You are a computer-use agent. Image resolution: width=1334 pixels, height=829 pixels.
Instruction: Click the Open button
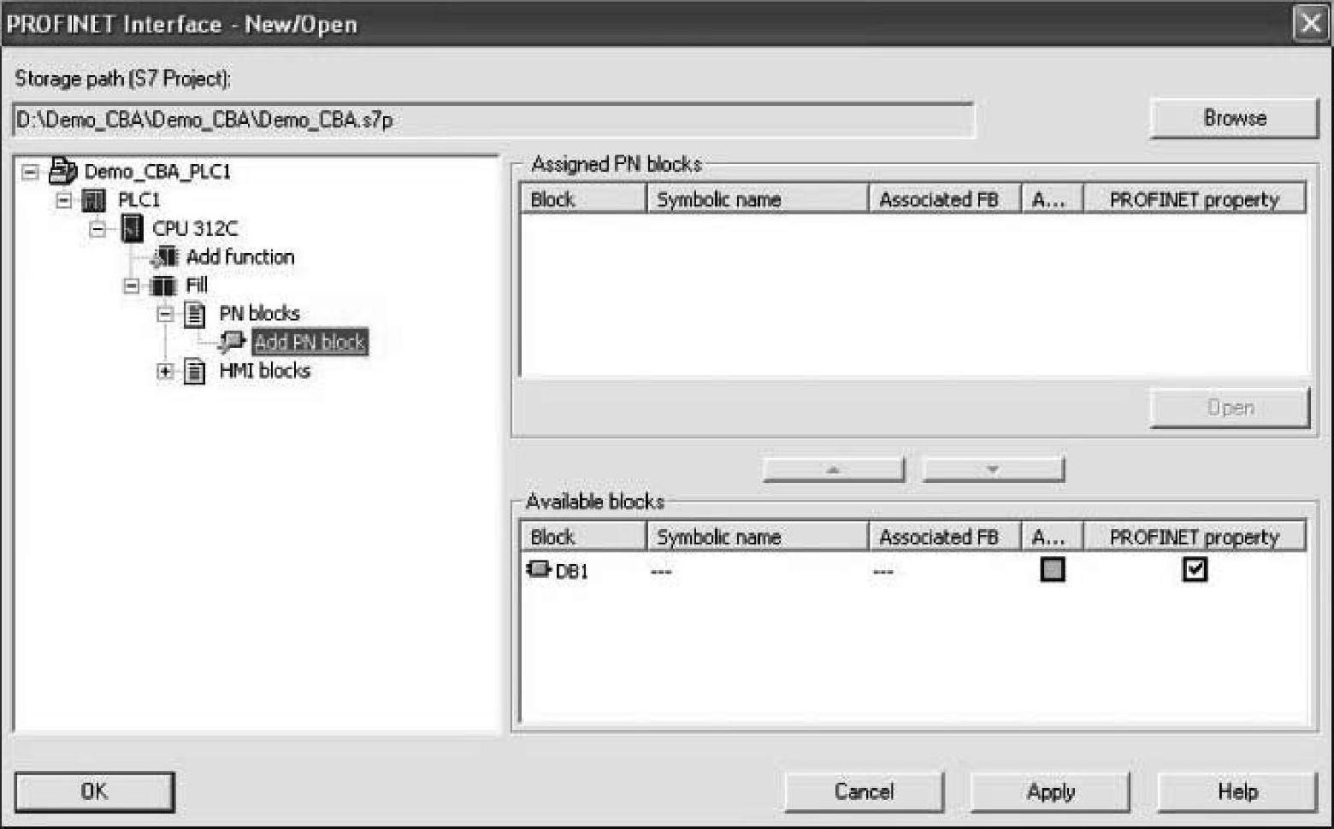(1231, 408)
